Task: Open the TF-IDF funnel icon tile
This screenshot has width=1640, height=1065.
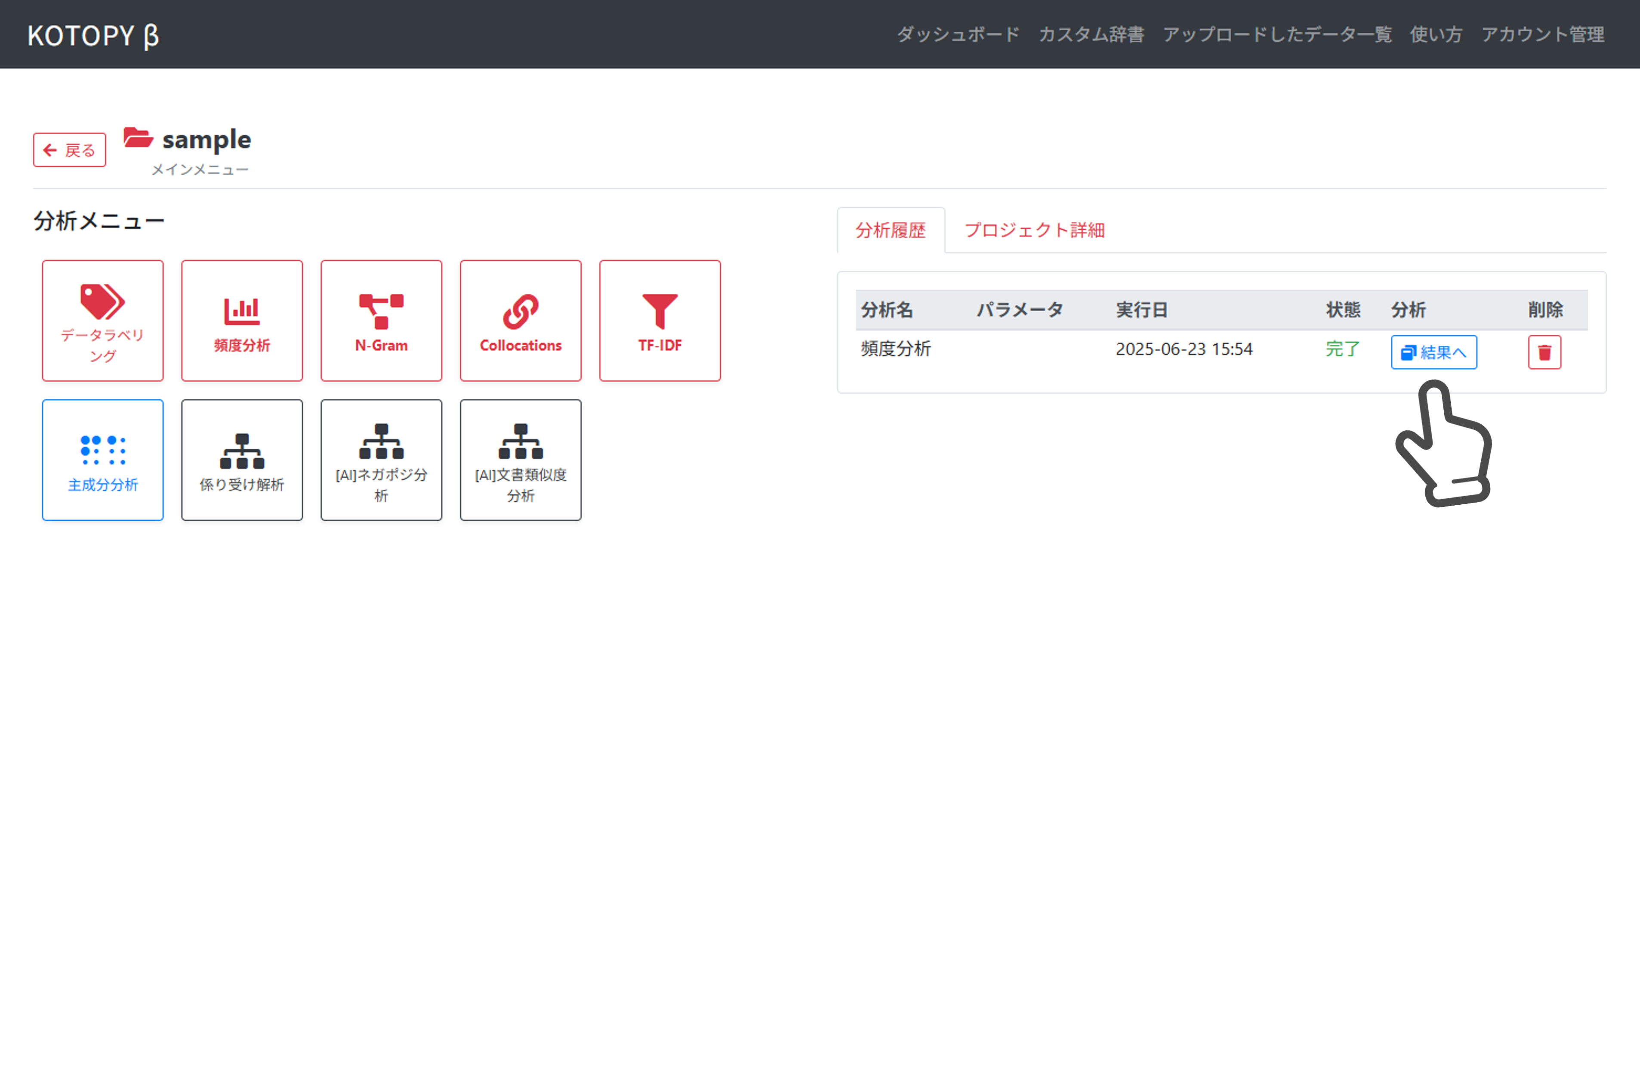Action: click(660, 321)
